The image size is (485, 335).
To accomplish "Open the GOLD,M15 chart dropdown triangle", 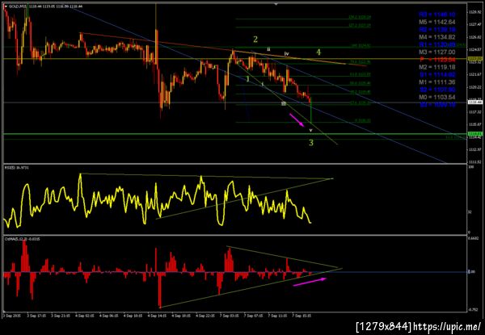I will [6, 6].
